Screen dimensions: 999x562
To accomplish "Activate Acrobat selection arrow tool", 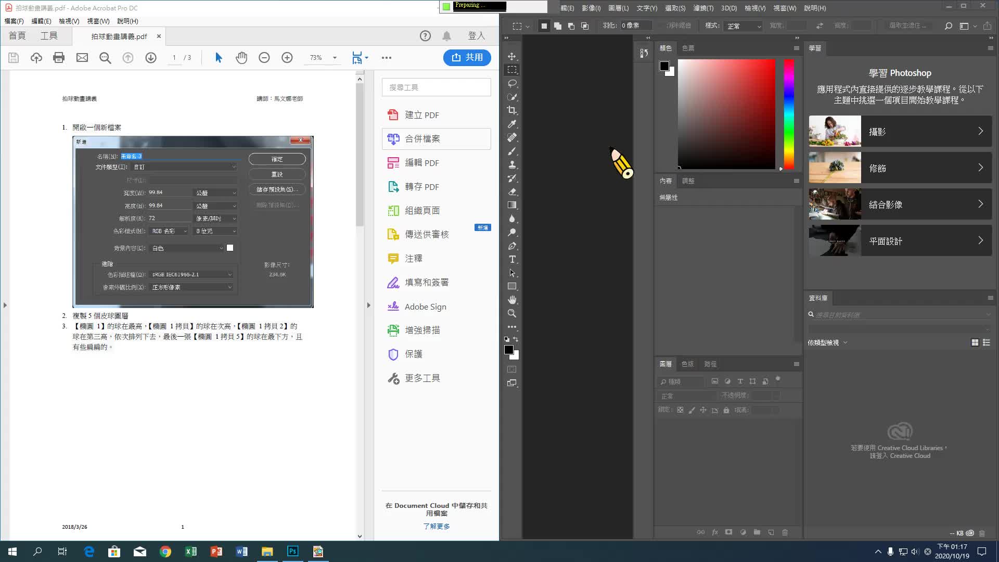I will [x=219, y=58].
